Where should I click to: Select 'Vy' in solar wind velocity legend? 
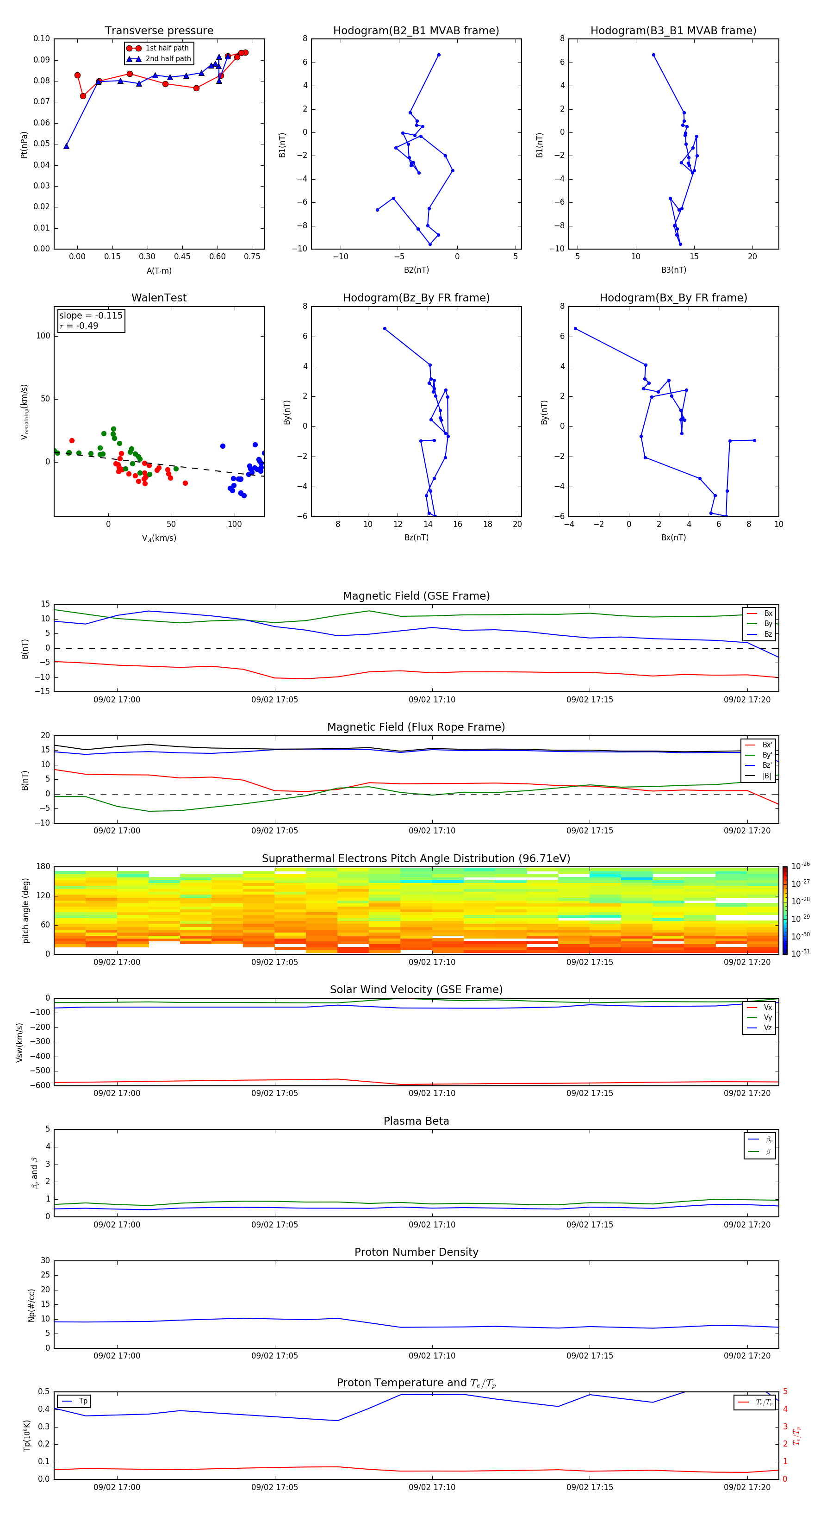pyautogui.click(x=759, y=1018)
